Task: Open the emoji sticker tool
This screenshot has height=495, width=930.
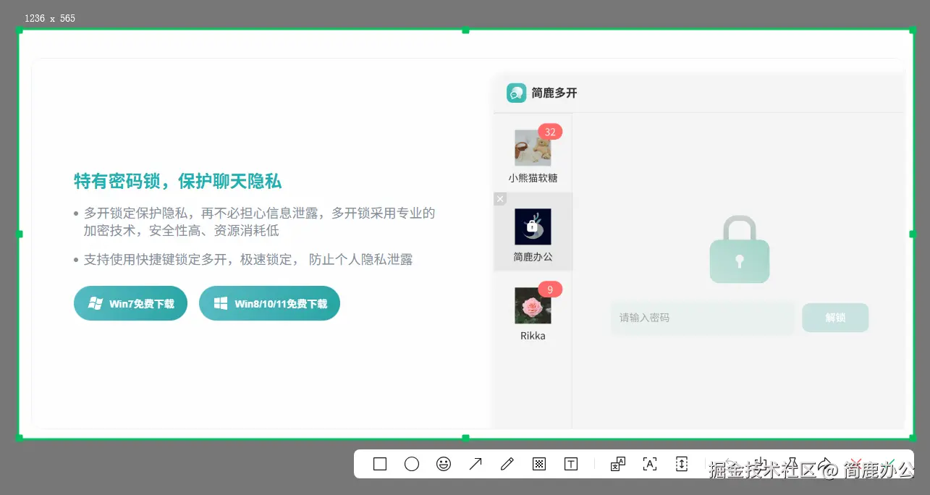Action: coord(444,464)
